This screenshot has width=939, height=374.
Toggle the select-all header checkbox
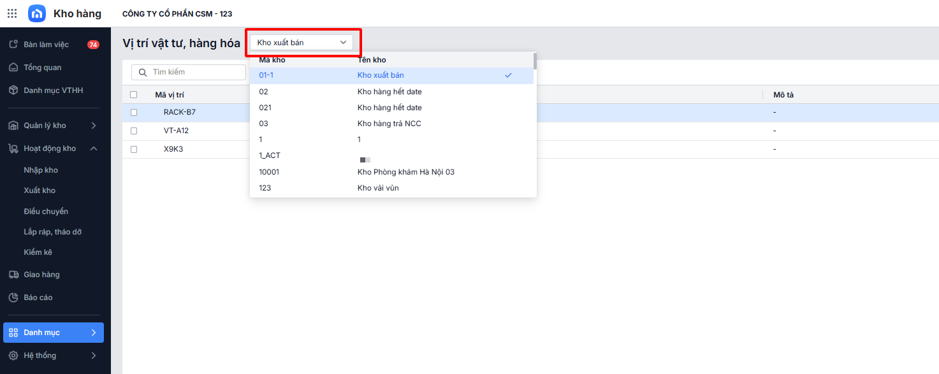click(134, 95)
